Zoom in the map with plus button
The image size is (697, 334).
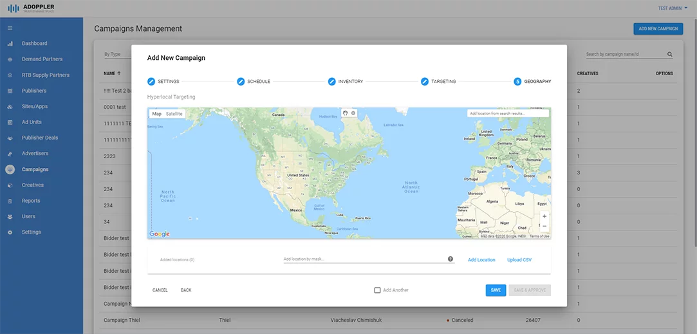(544, 216)
